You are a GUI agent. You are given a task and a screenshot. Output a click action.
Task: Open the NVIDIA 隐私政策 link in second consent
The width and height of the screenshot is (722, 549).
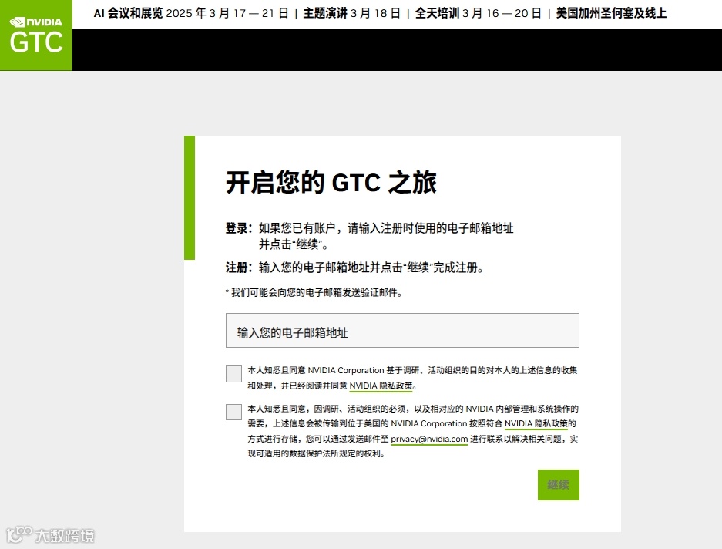click(536, 423)
